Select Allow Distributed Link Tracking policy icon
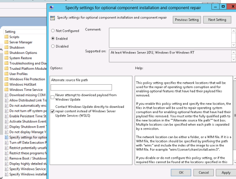This screenshot has height=179, width=236. click(x=6, y=100)
